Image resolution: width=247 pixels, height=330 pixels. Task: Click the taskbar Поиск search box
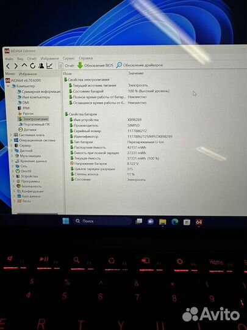click(102, 221)
